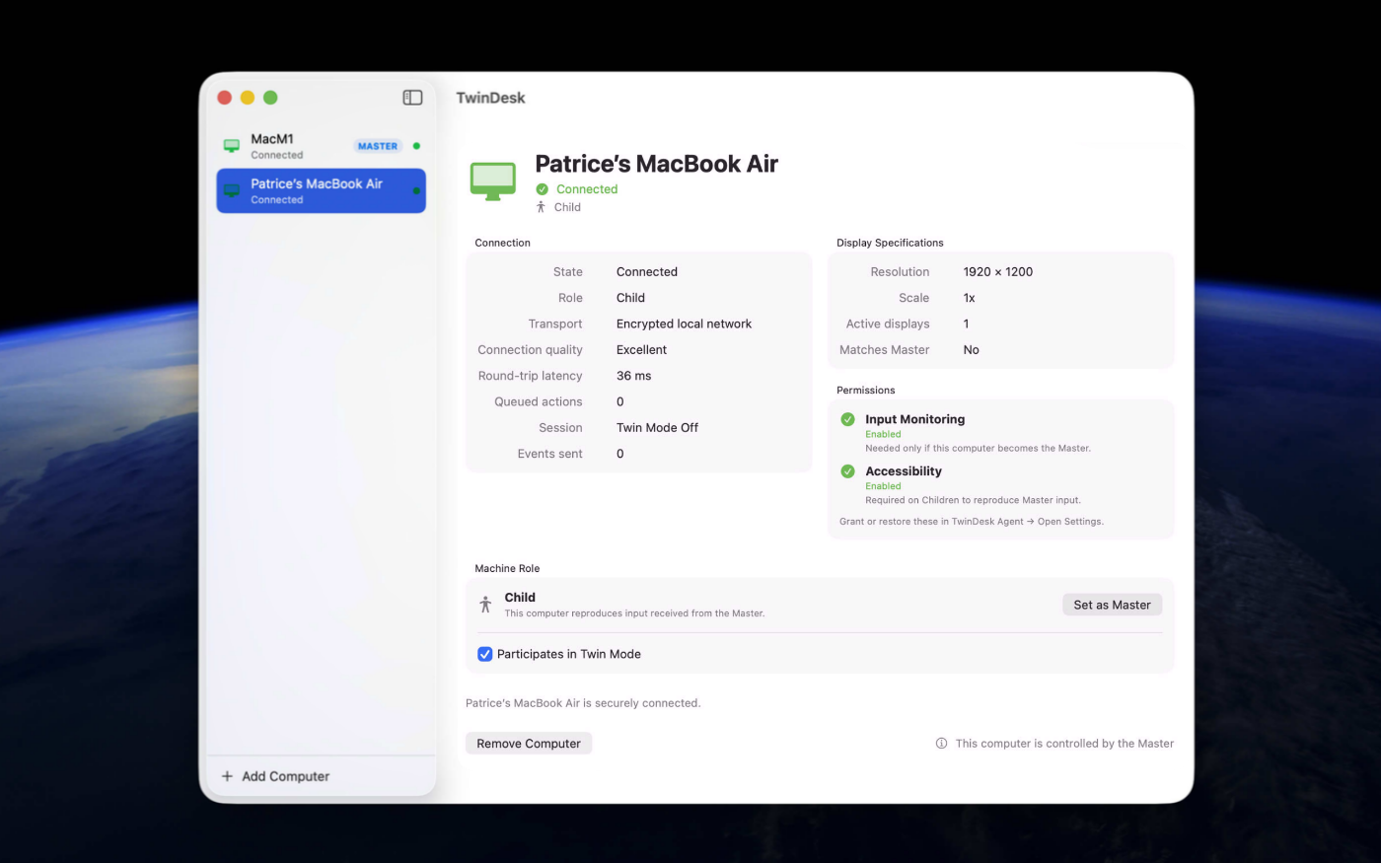The image size is (1381, 863).
Task: Click the Resolution label in Display Specifications
Action: click(900, 272)
